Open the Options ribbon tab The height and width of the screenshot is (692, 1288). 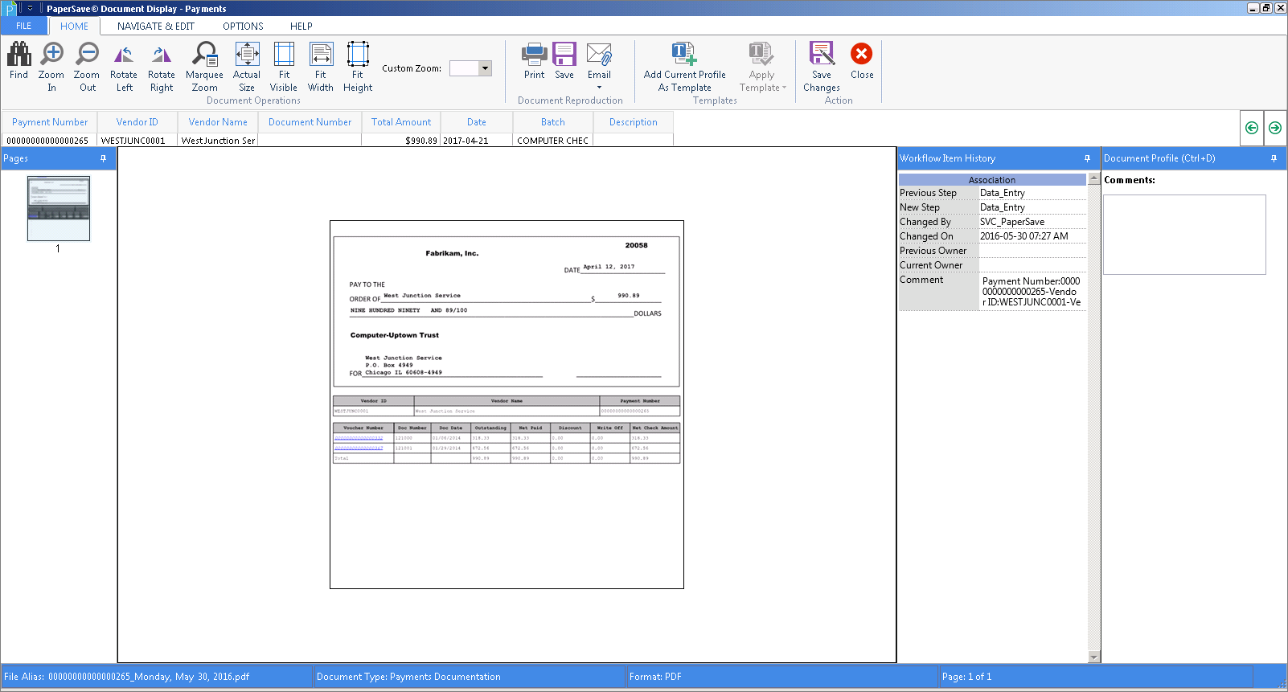click(243, 27)
